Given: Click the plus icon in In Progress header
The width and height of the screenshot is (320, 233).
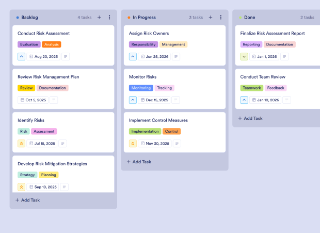Looking at the screenshot, I should [x=211, y=18].
